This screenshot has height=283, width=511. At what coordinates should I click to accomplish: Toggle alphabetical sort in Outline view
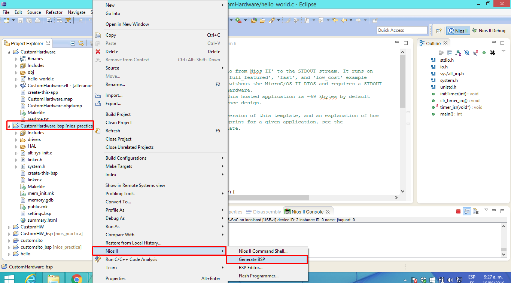pos(458,53)
